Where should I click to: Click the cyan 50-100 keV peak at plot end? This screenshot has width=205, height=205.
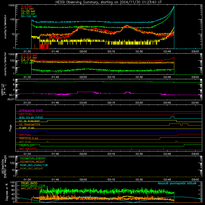coord(174,6)
